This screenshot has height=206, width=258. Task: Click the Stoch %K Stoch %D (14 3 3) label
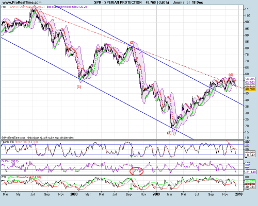pyautogui.click(x=20, y=142)
